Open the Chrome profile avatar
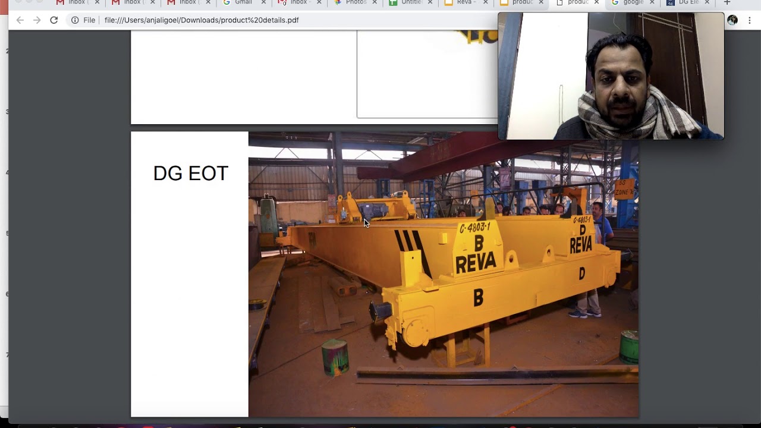This screenshot has height=428, width=761. pyautogui.click(x=732, y=20)
